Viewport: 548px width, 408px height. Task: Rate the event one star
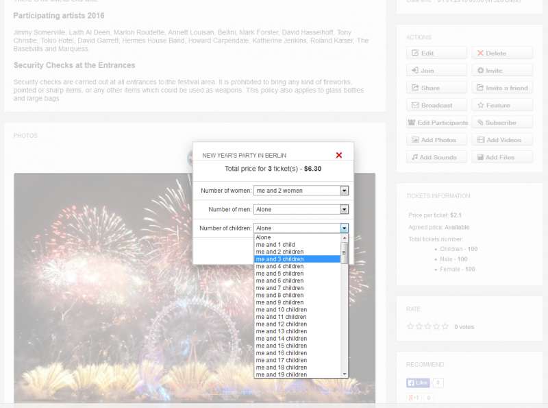[x=410, y=326]
